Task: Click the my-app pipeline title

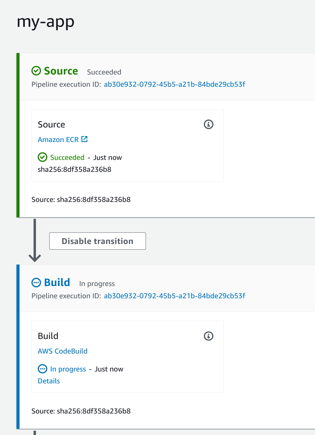Action: coord(46,22)
